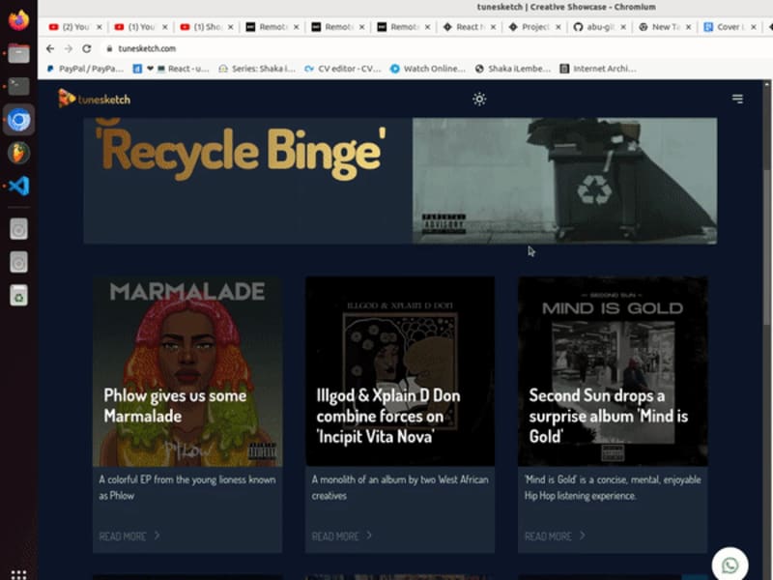Click the tunesketch logo

coord(94,99)
